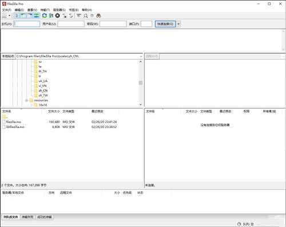This screenshot has height=227, width=286.
Task: Click the 队列: 空 status text
Action: coord(248,224)
